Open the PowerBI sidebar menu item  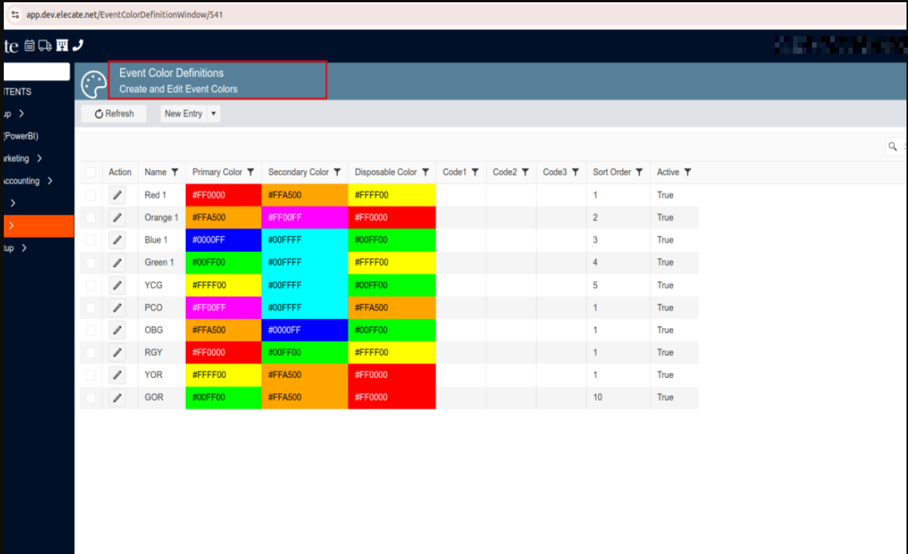(21, 136)
